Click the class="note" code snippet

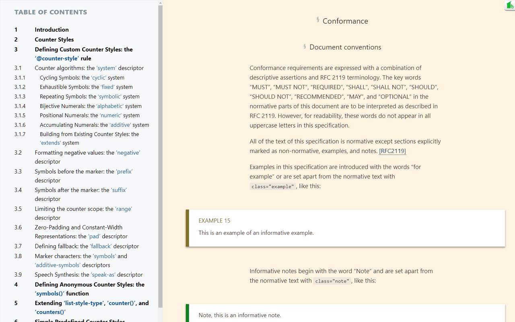[x=332, y=281]
